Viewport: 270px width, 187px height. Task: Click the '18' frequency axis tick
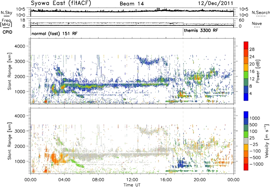click(23, 20)
